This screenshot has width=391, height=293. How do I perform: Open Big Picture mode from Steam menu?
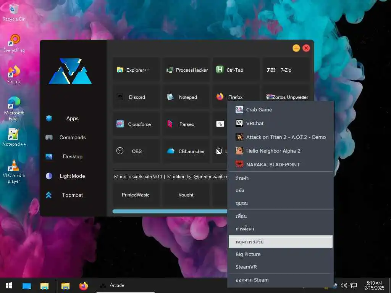pyautogui.click(x=281, y=254)
